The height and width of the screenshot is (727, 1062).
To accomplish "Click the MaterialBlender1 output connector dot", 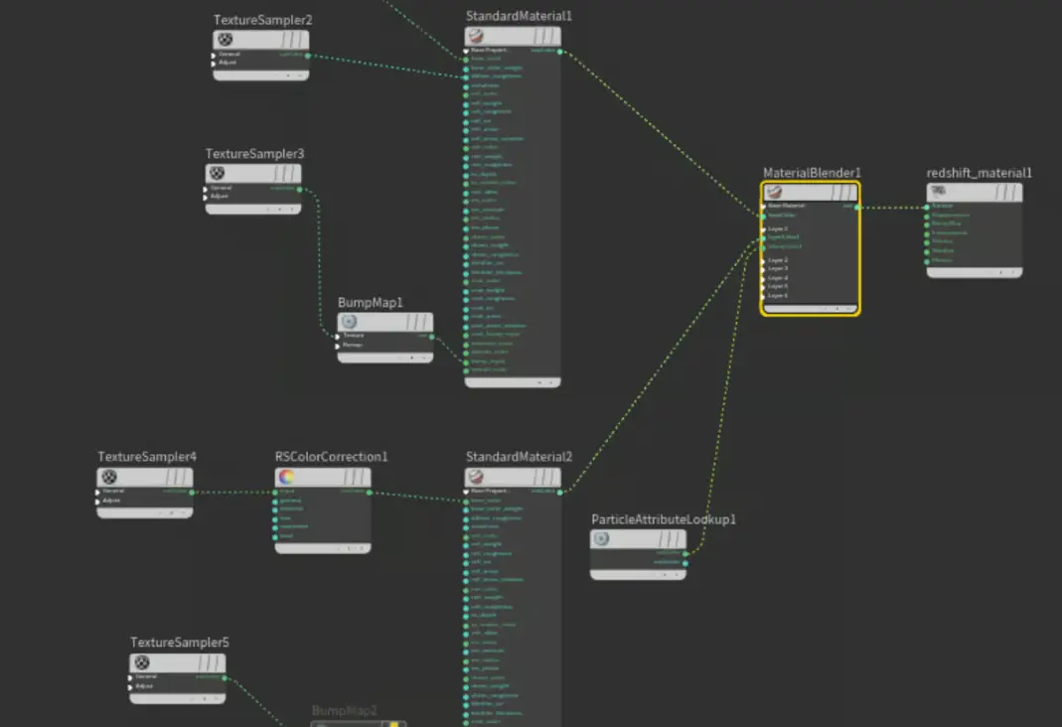I will pyautogui.click(x=857, y=207).
